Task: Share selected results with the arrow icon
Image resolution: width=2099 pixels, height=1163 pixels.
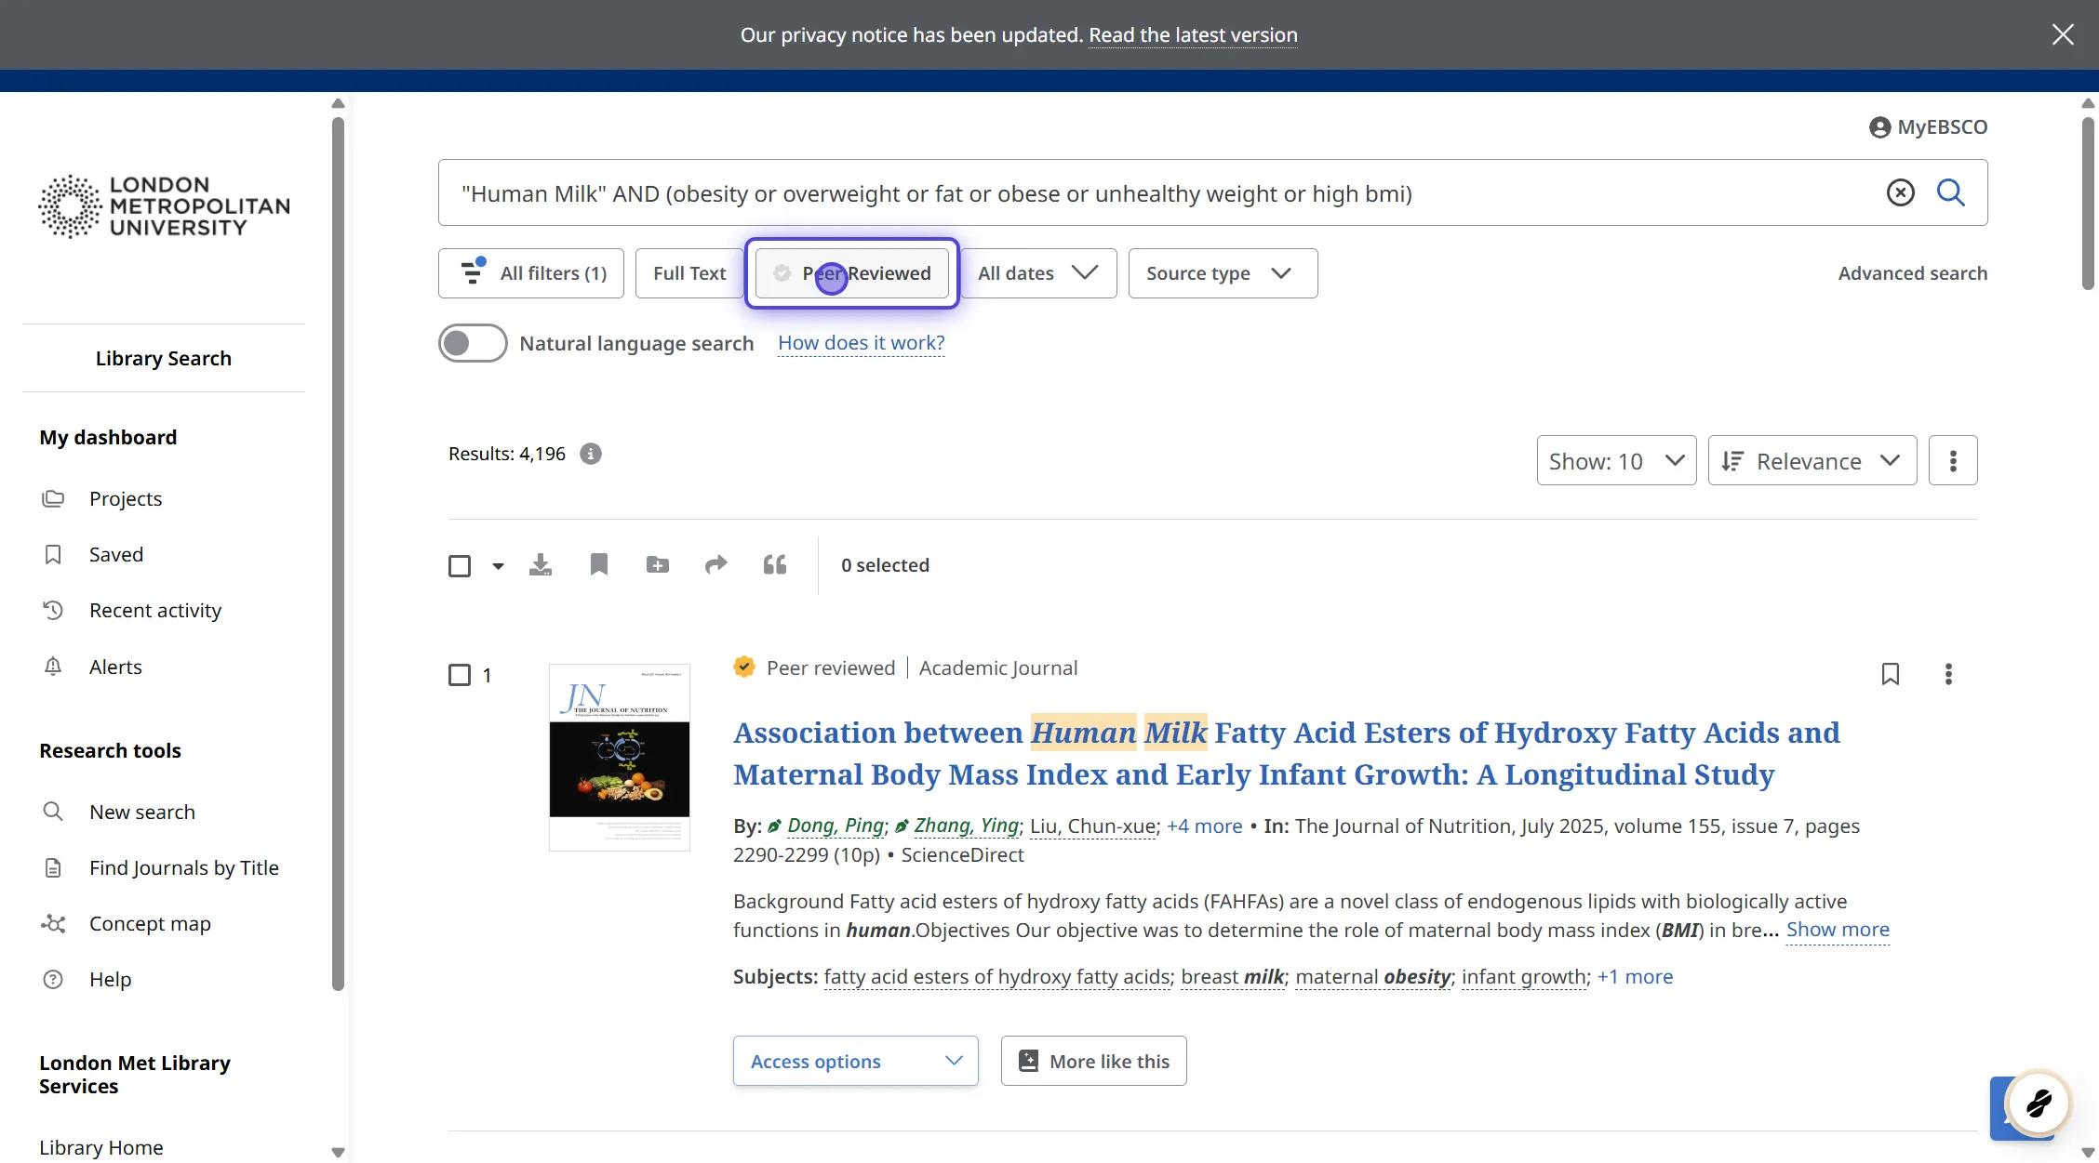Action: pyautogui.click(x=716, y=565)
